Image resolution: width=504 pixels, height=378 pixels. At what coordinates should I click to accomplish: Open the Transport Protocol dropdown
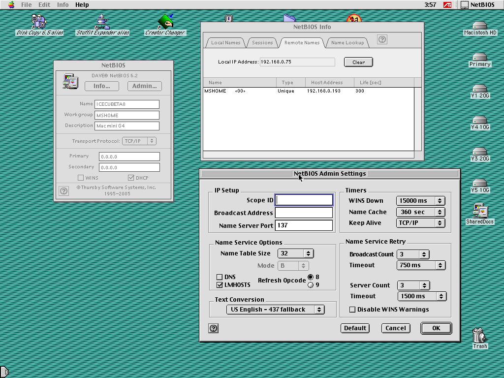pos(139,141)
